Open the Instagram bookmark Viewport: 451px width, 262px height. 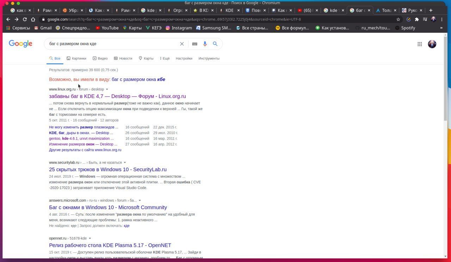click(179, 28)
